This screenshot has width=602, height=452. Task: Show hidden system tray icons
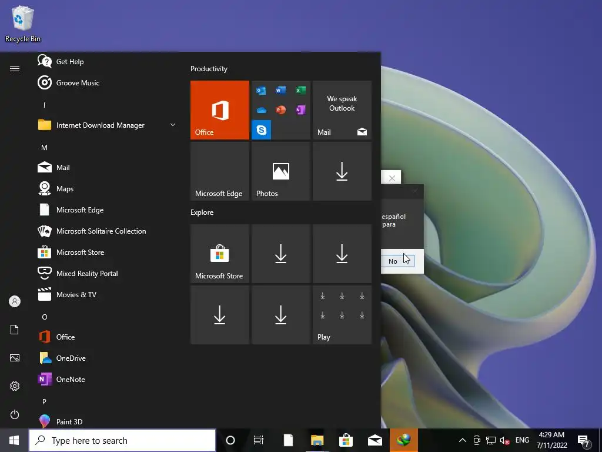pyautogui.click(x=463, y=440)
